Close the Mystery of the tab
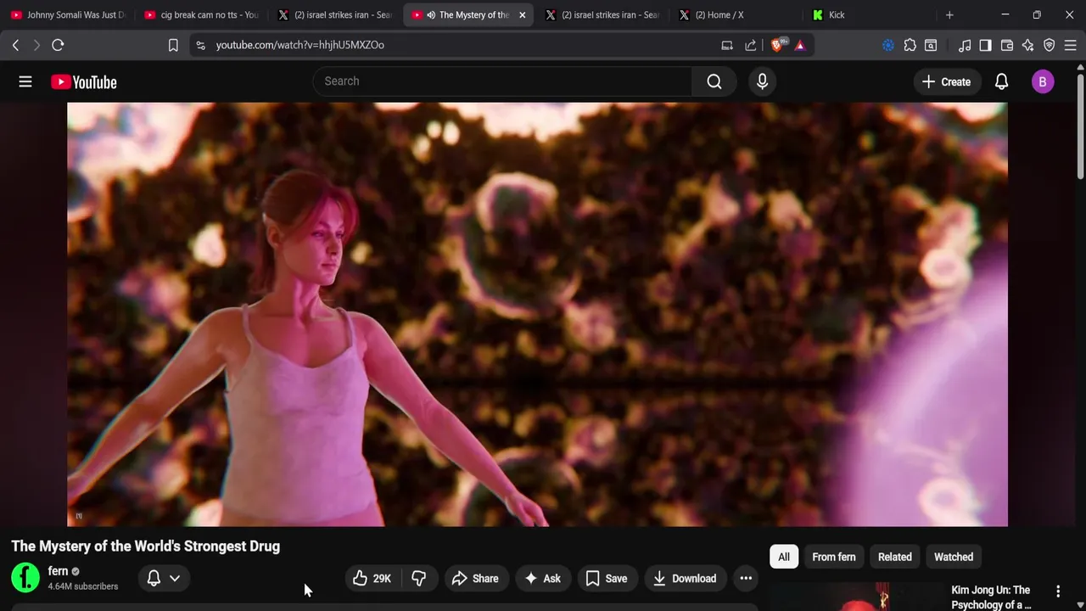The height and width of the screenshot is (611, 1086). (x=522, y=14)
